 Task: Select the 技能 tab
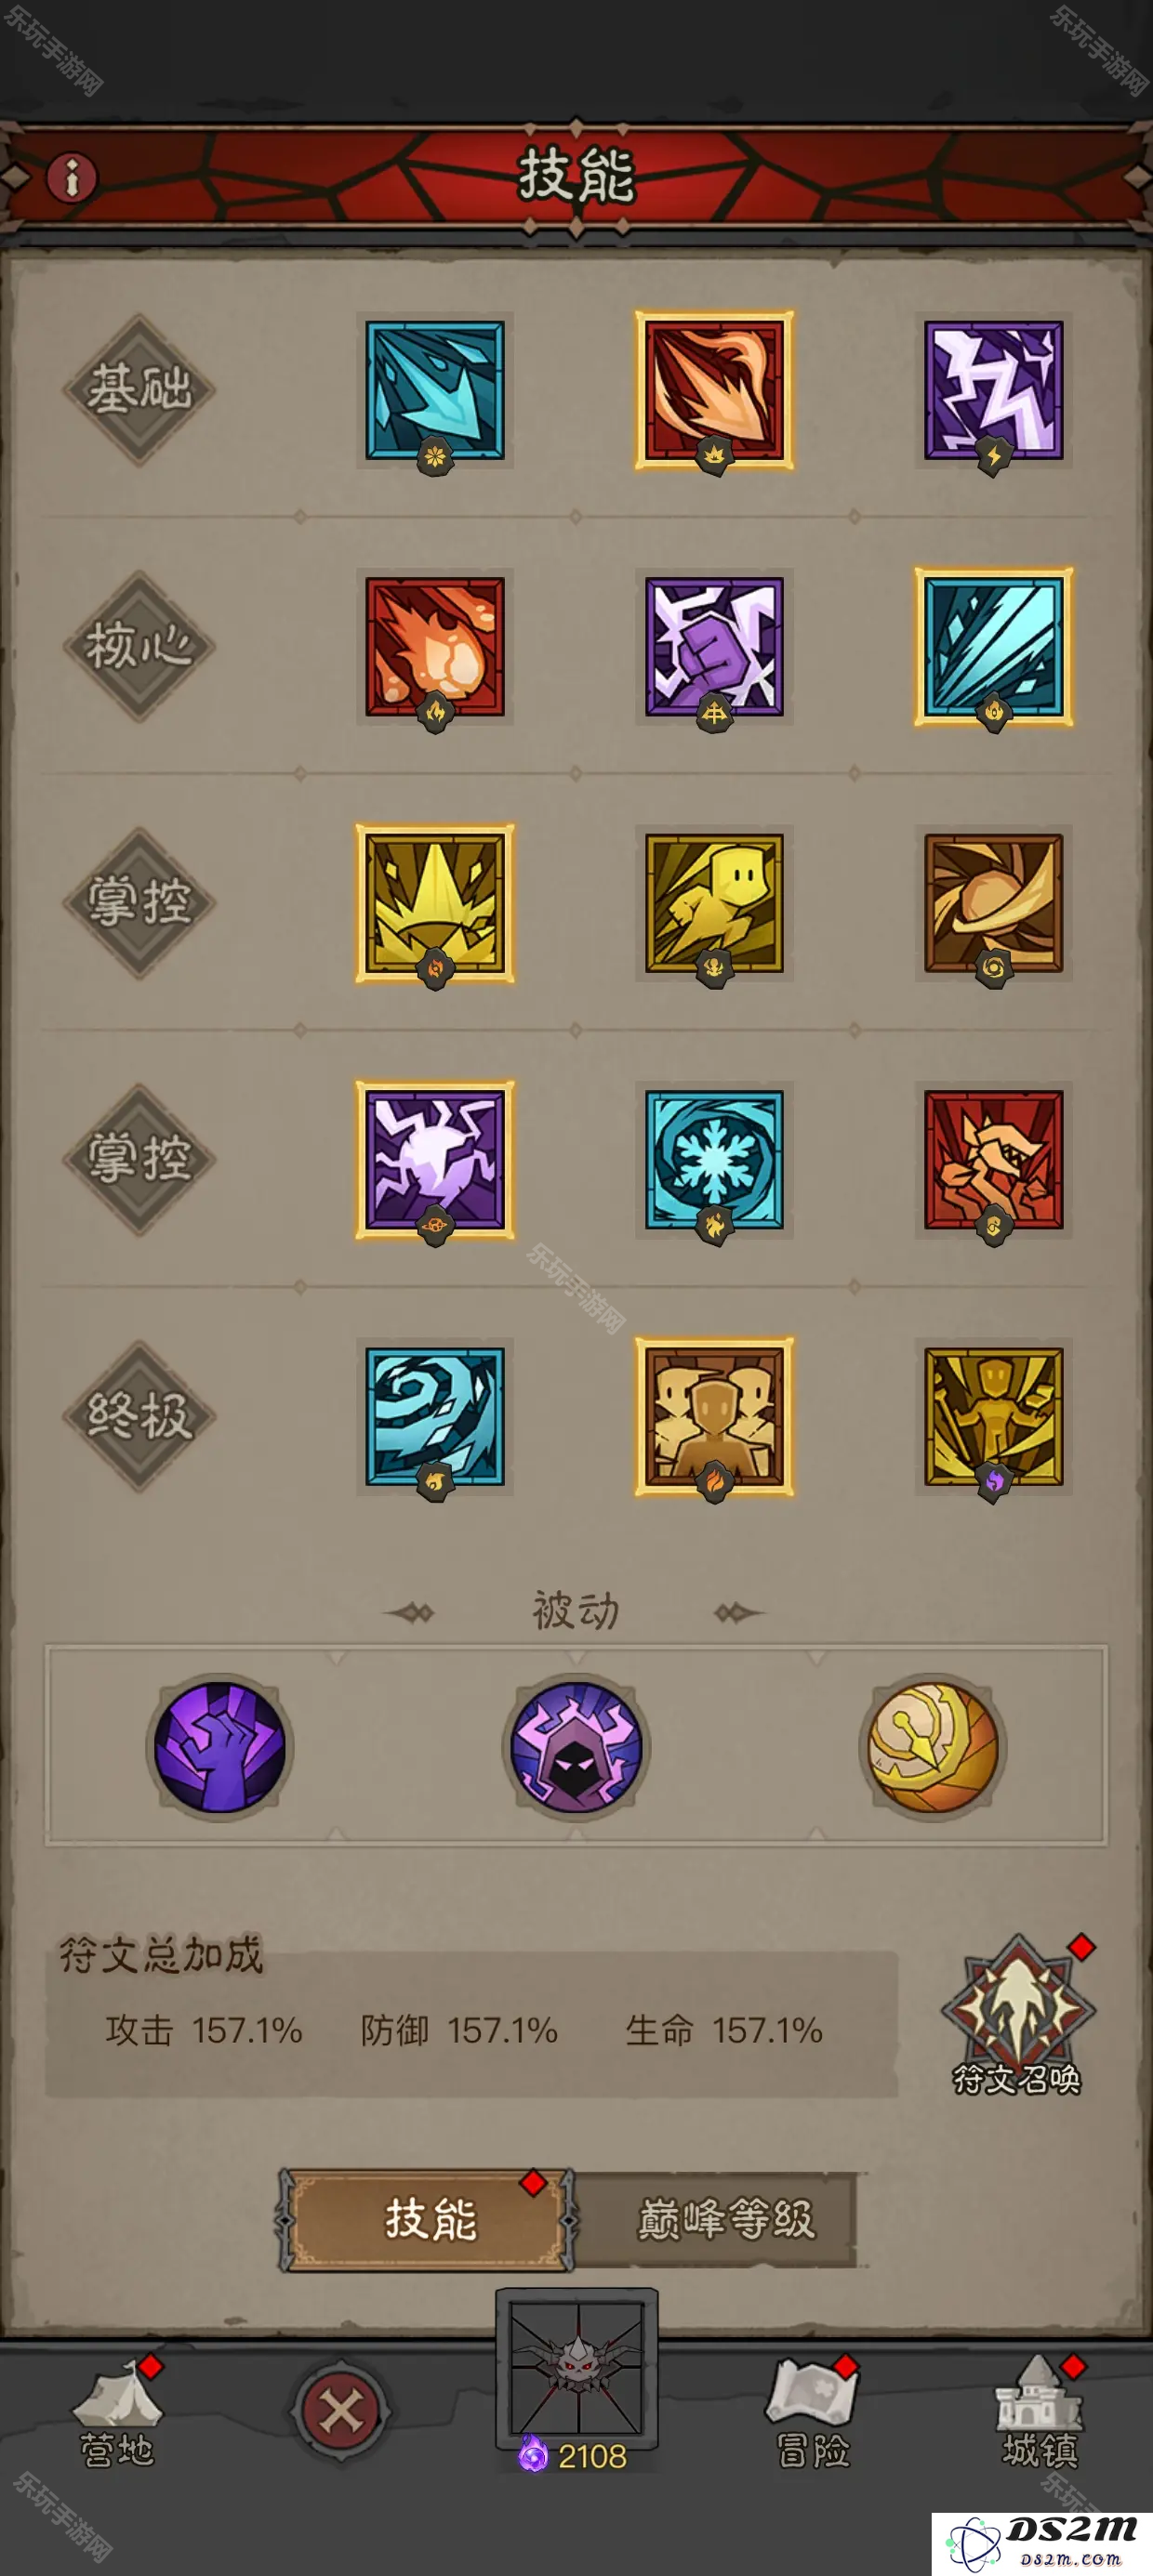coord(429,2219)
